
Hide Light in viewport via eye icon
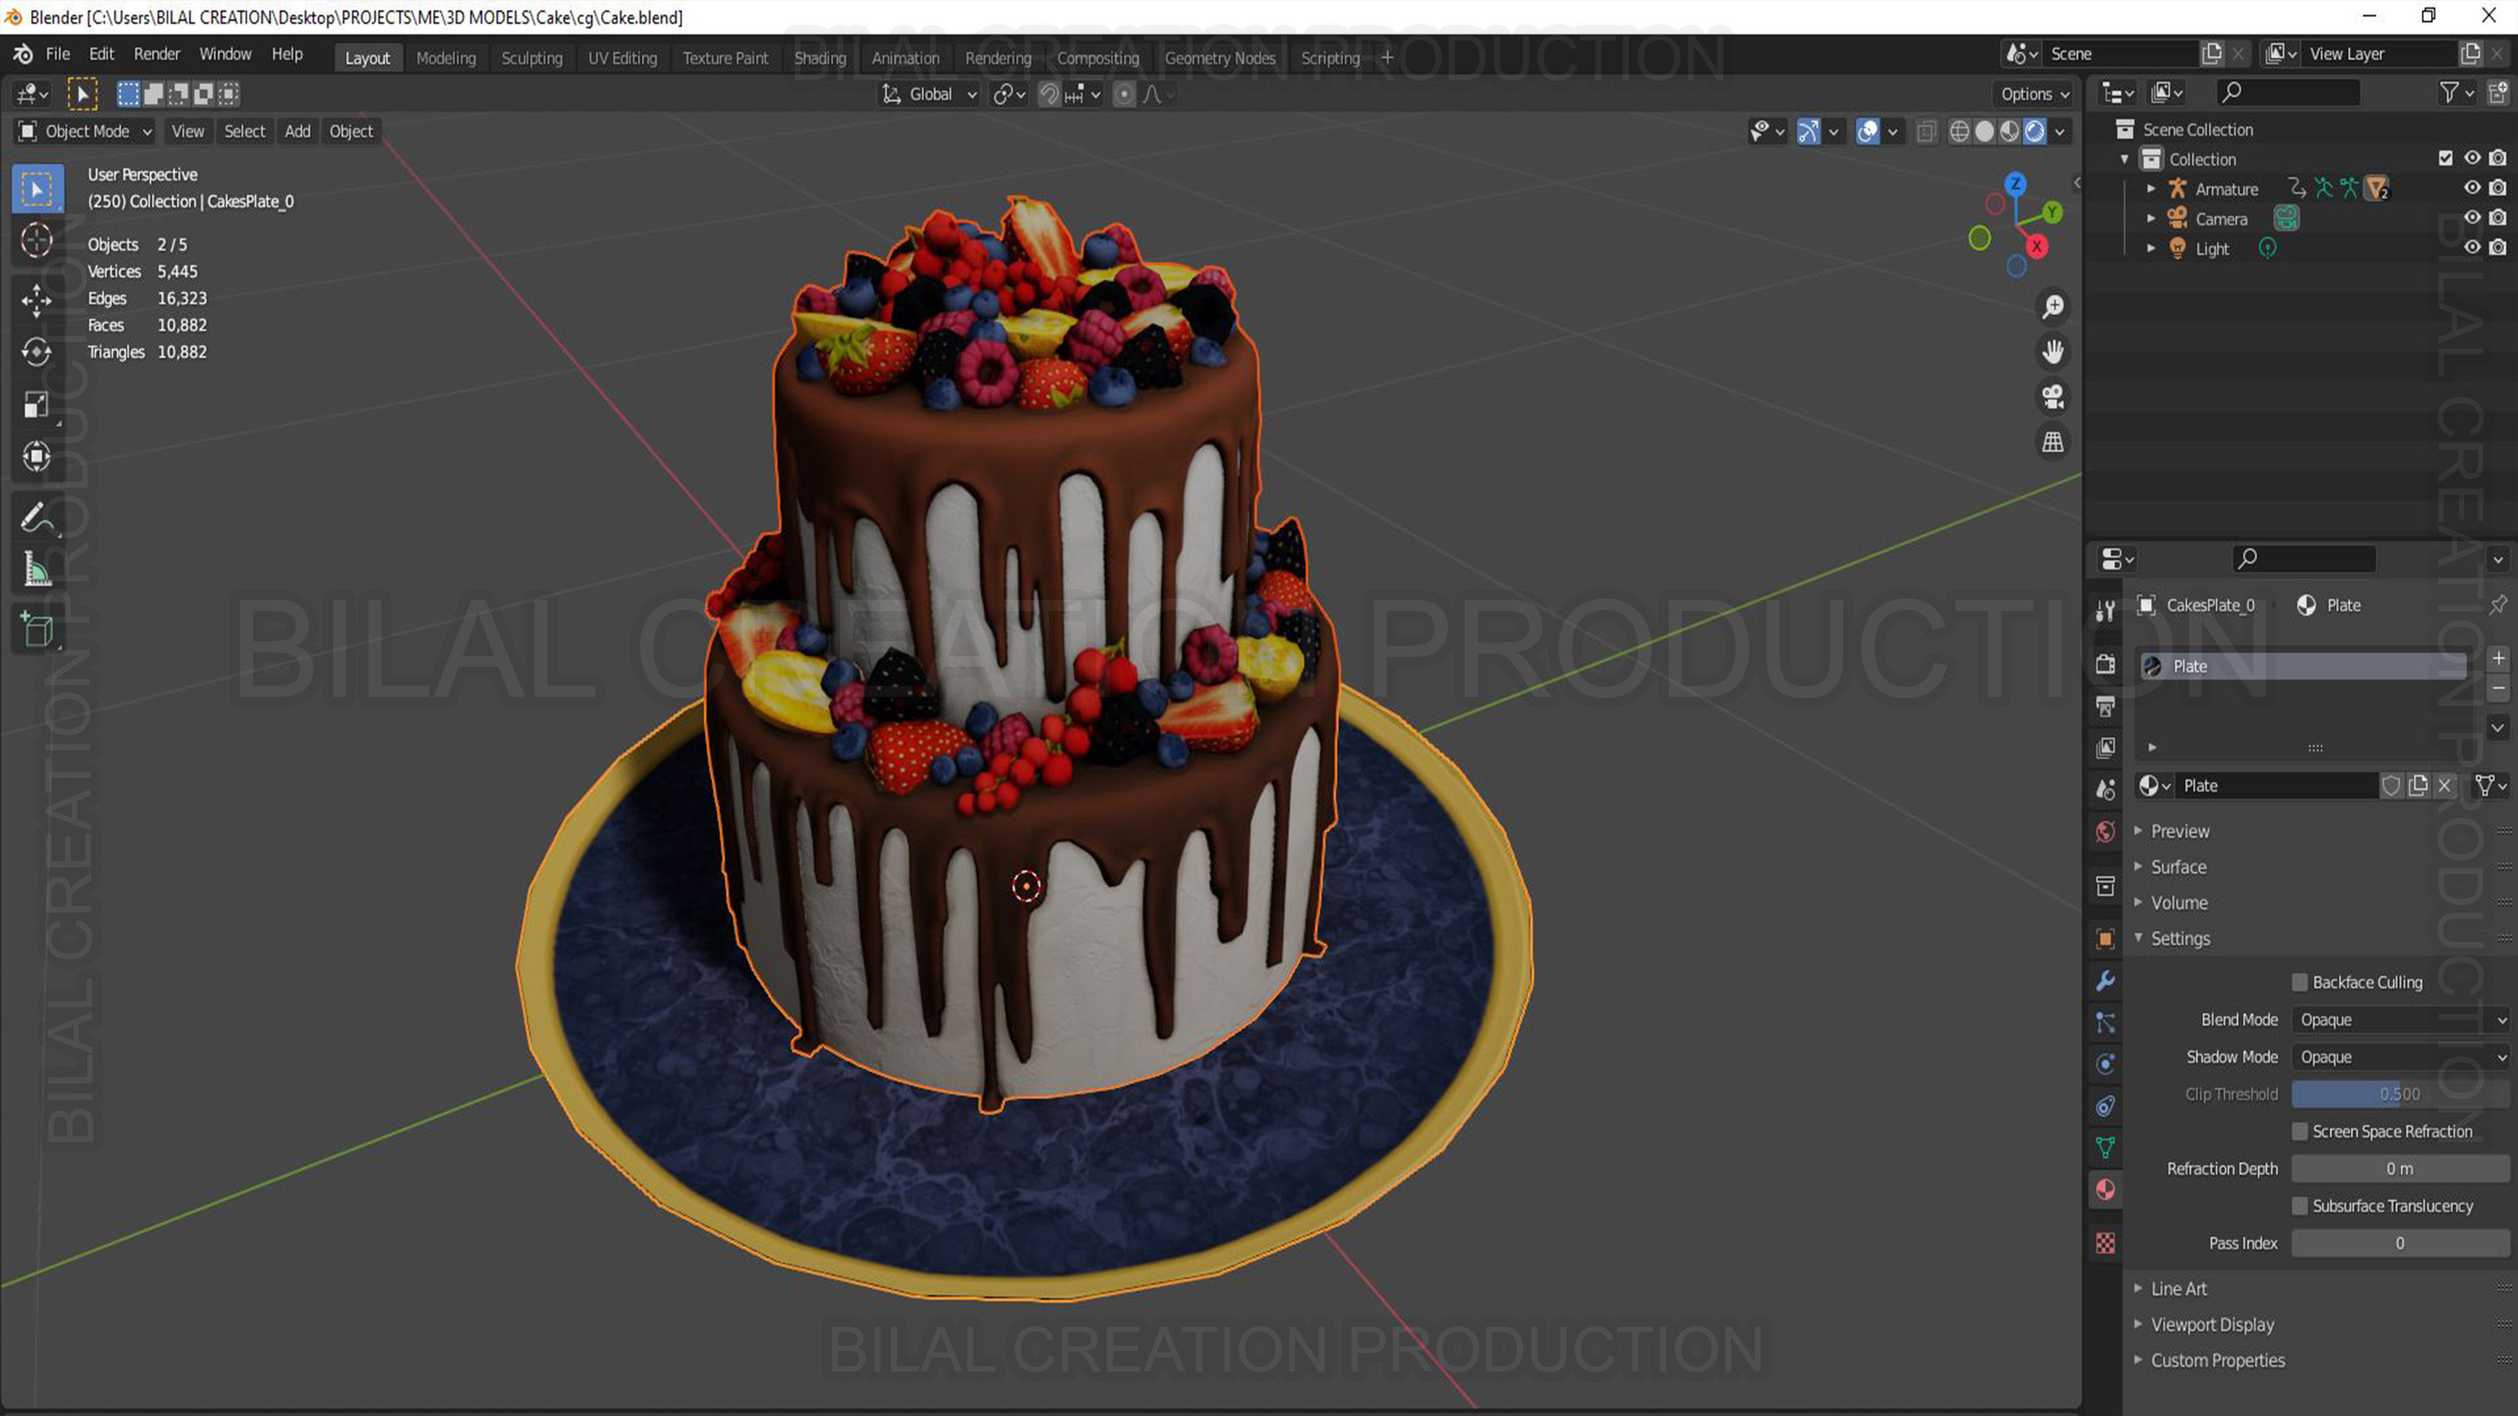pos(2472,248)
